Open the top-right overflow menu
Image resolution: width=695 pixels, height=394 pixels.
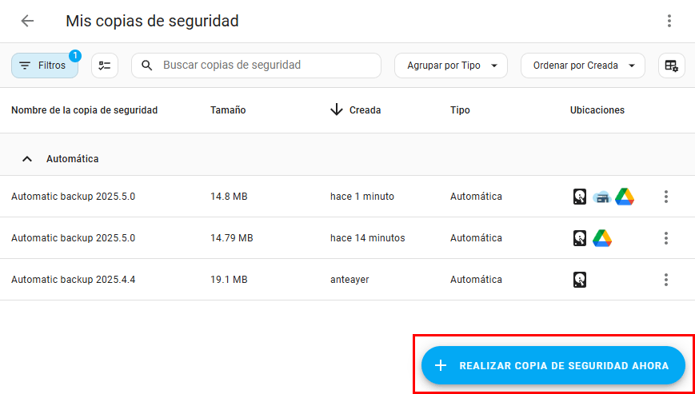pyautogui.click(x=669, y=22)
